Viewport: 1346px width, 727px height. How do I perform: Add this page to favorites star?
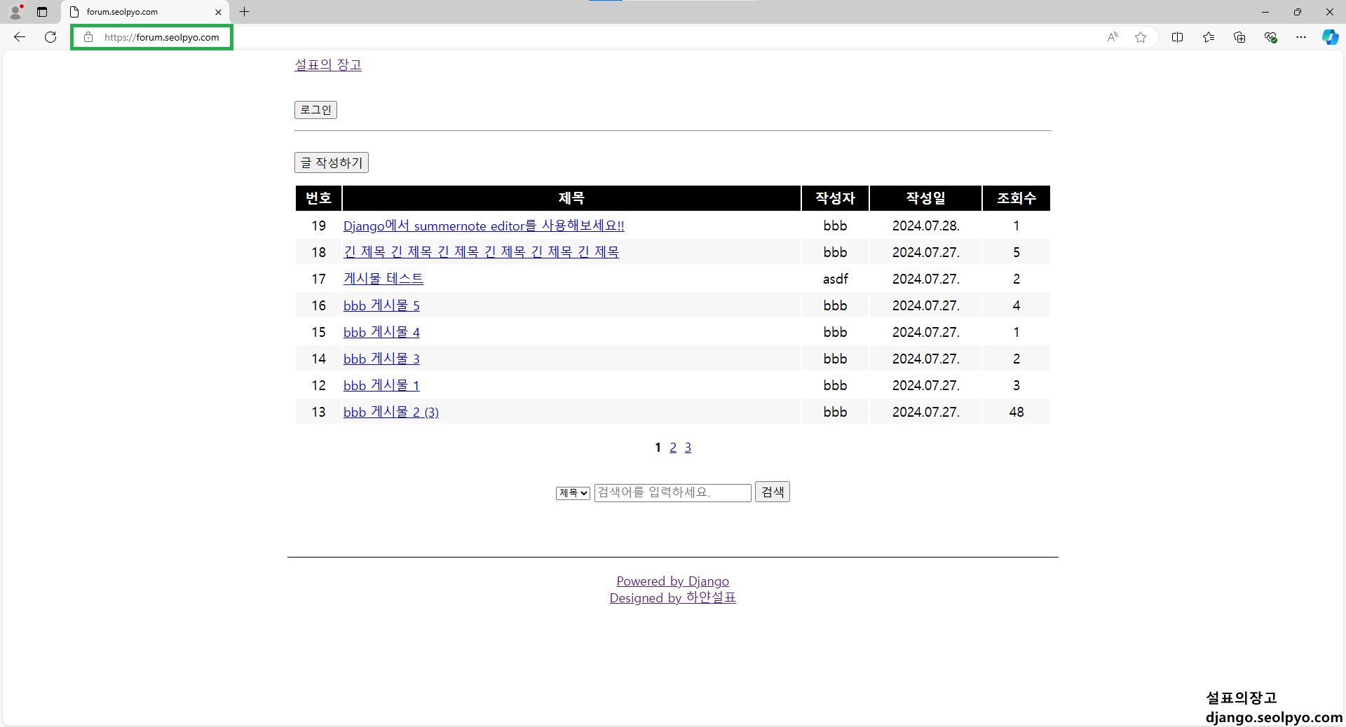pos(1141,37)
